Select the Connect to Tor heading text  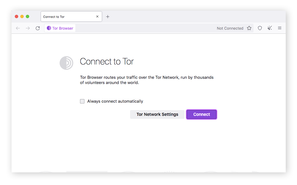click(x=107, y=61)
